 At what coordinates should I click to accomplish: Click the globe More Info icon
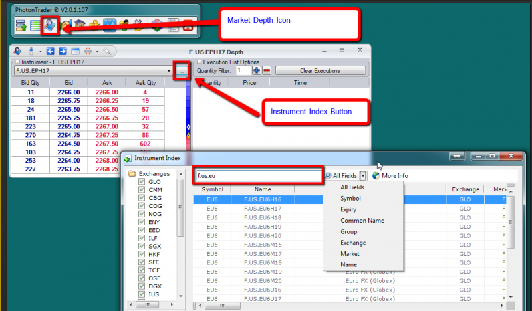376,175
